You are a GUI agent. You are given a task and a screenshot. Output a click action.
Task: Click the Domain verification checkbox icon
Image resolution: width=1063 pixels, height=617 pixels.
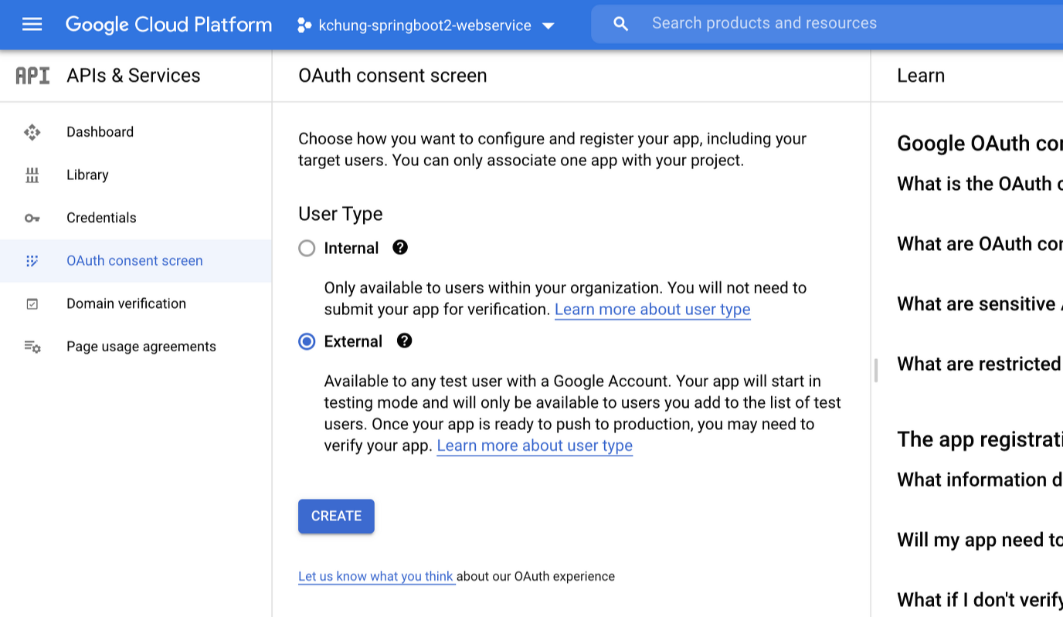click(32, 303)
